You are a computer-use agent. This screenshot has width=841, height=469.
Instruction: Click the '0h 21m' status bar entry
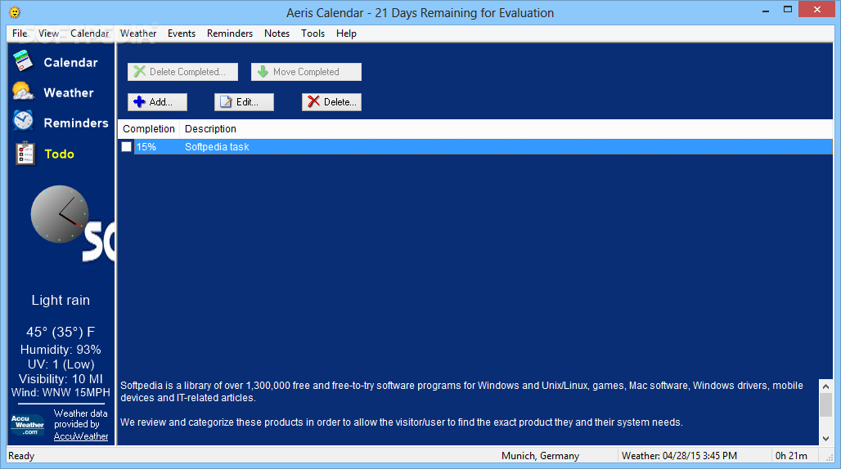[791, 456]
